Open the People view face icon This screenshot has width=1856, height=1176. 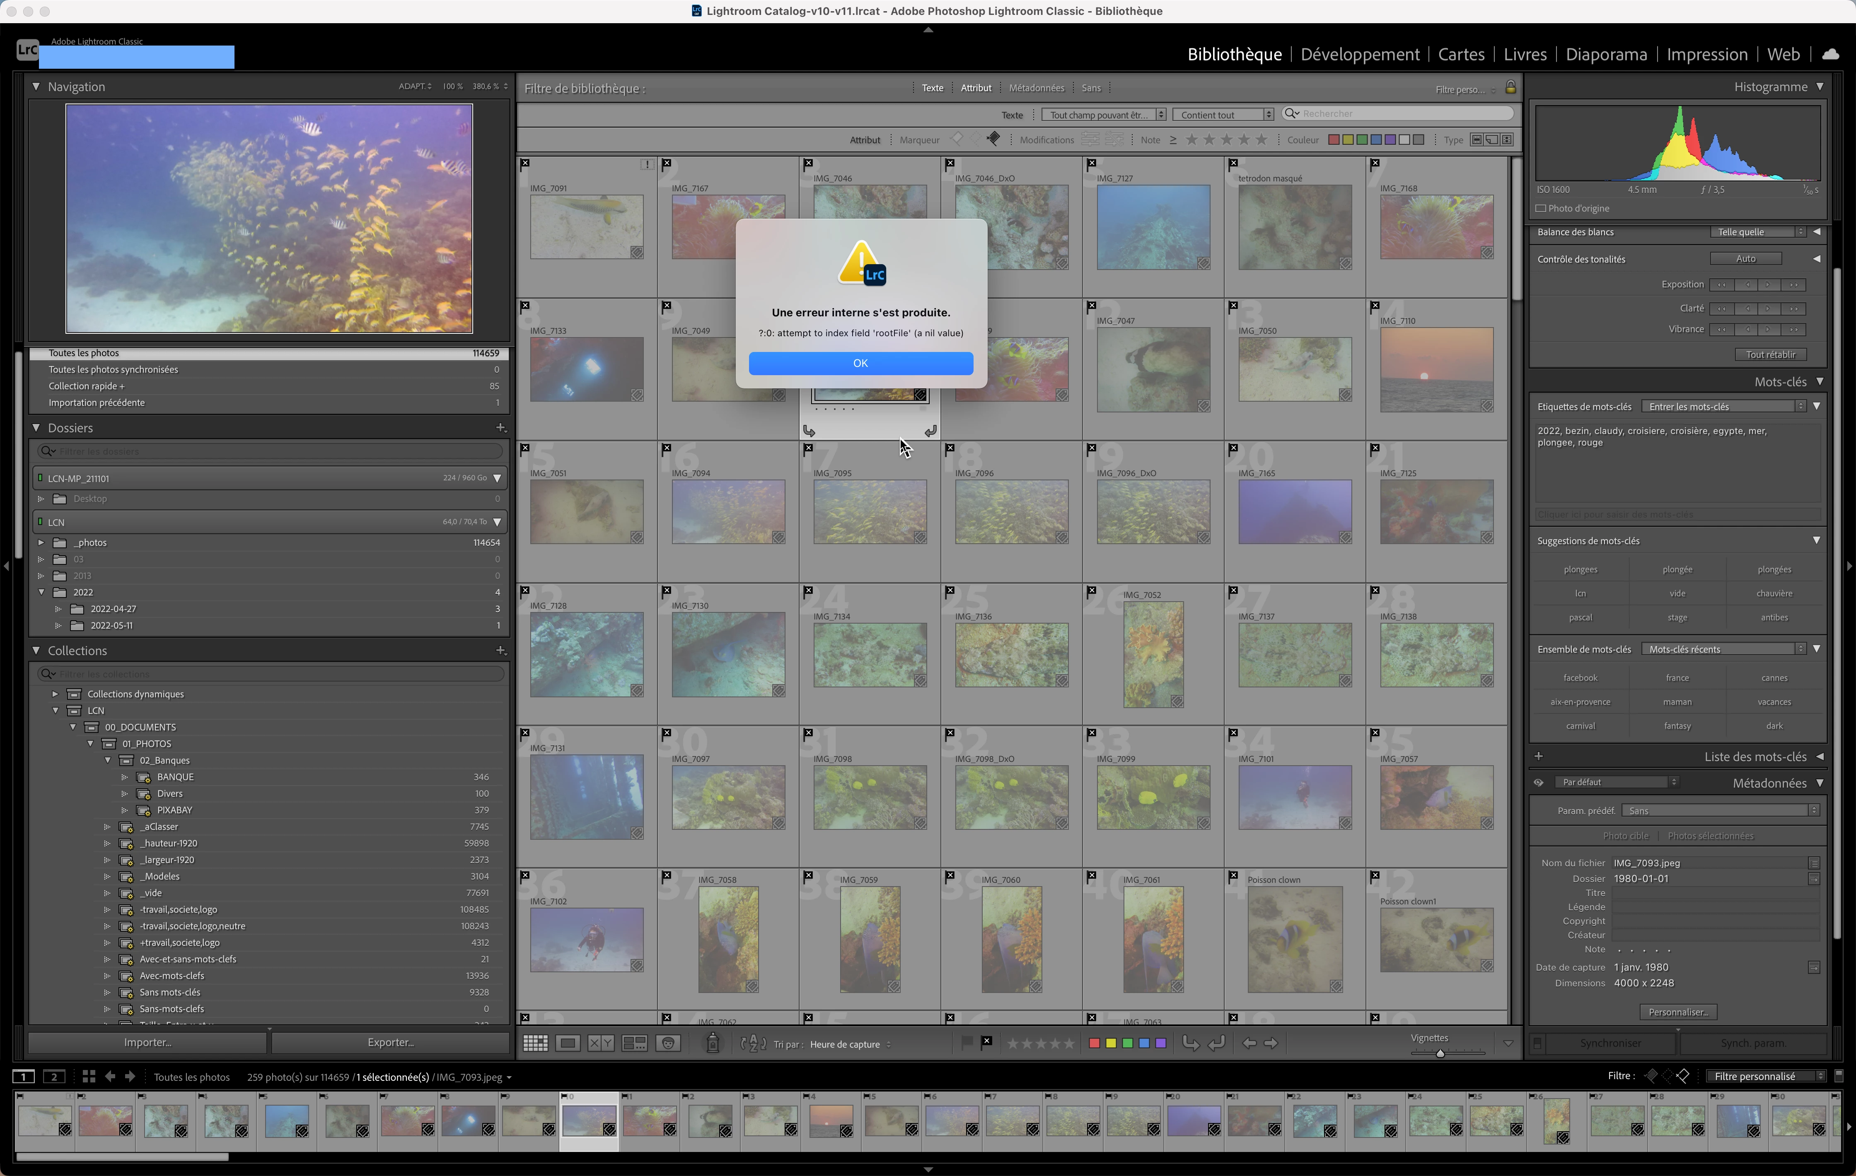[668, 1043]
